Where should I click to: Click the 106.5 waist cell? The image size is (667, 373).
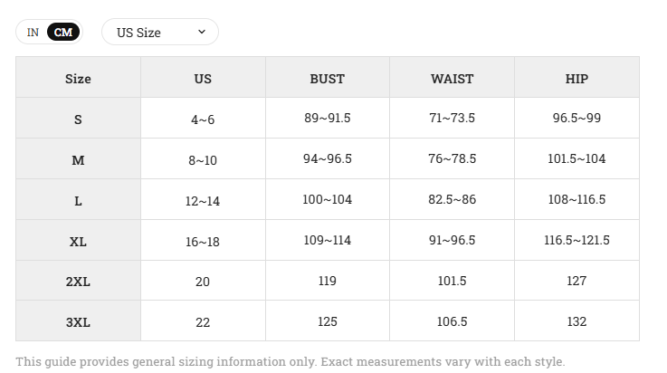(452, 321)
